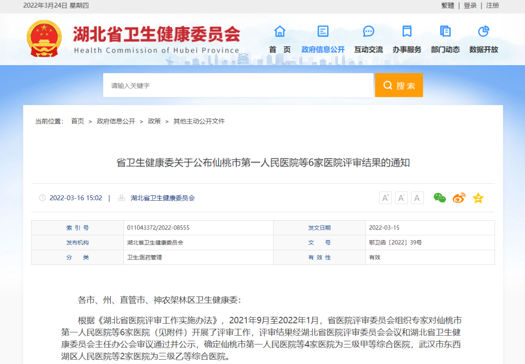Click the Hubei Health Commission national emblem logo
Image resolution: width=525 pixels, height=364 pixels.
(x=44, y=39)
